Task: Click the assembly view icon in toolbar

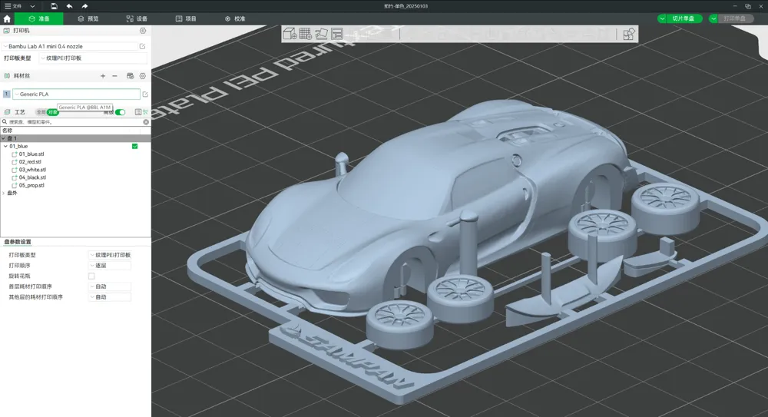Action: point(629,35)
